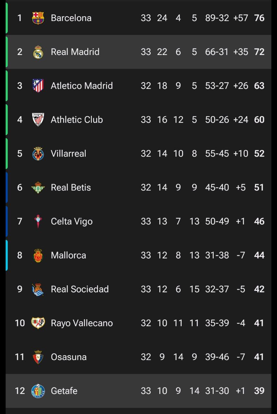Select the Real Sociedad table row
277x414 pixels.
coord(138,289)
